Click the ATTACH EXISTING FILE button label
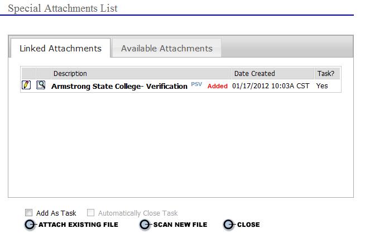The width and height of the screenshot is (365, 238). (x=78, y=225)
